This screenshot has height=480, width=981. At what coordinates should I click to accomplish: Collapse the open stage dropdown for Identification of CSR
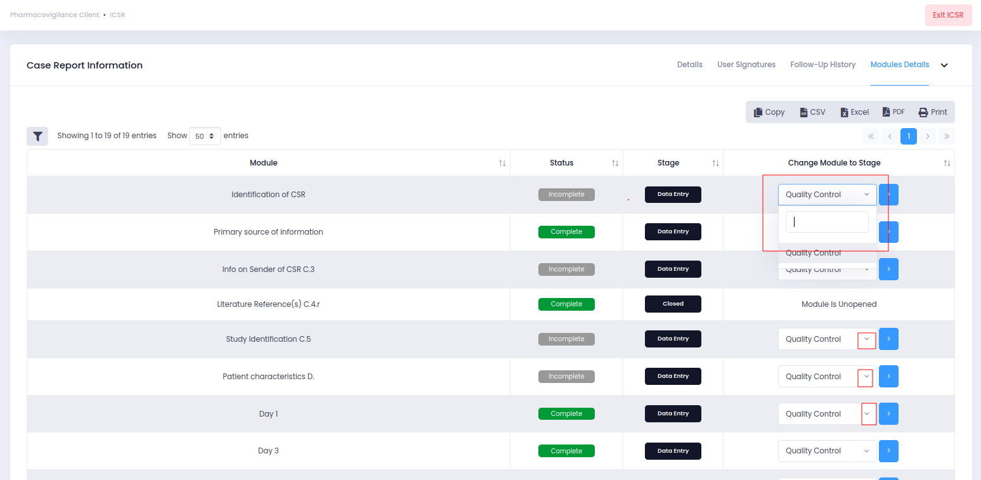click(x=828, y=195)
